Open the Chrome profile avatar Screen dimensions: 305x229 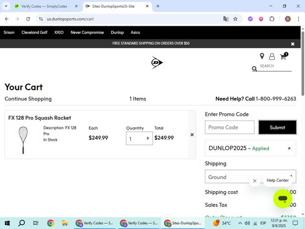click(288, 19)
